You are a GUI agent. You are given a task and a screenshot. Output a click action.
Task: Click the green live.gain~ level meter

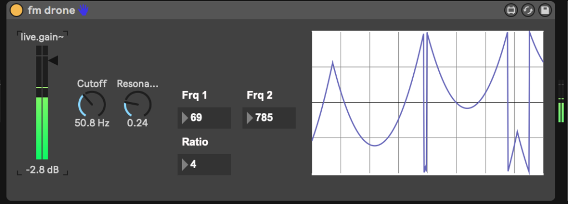click(42, 103)
